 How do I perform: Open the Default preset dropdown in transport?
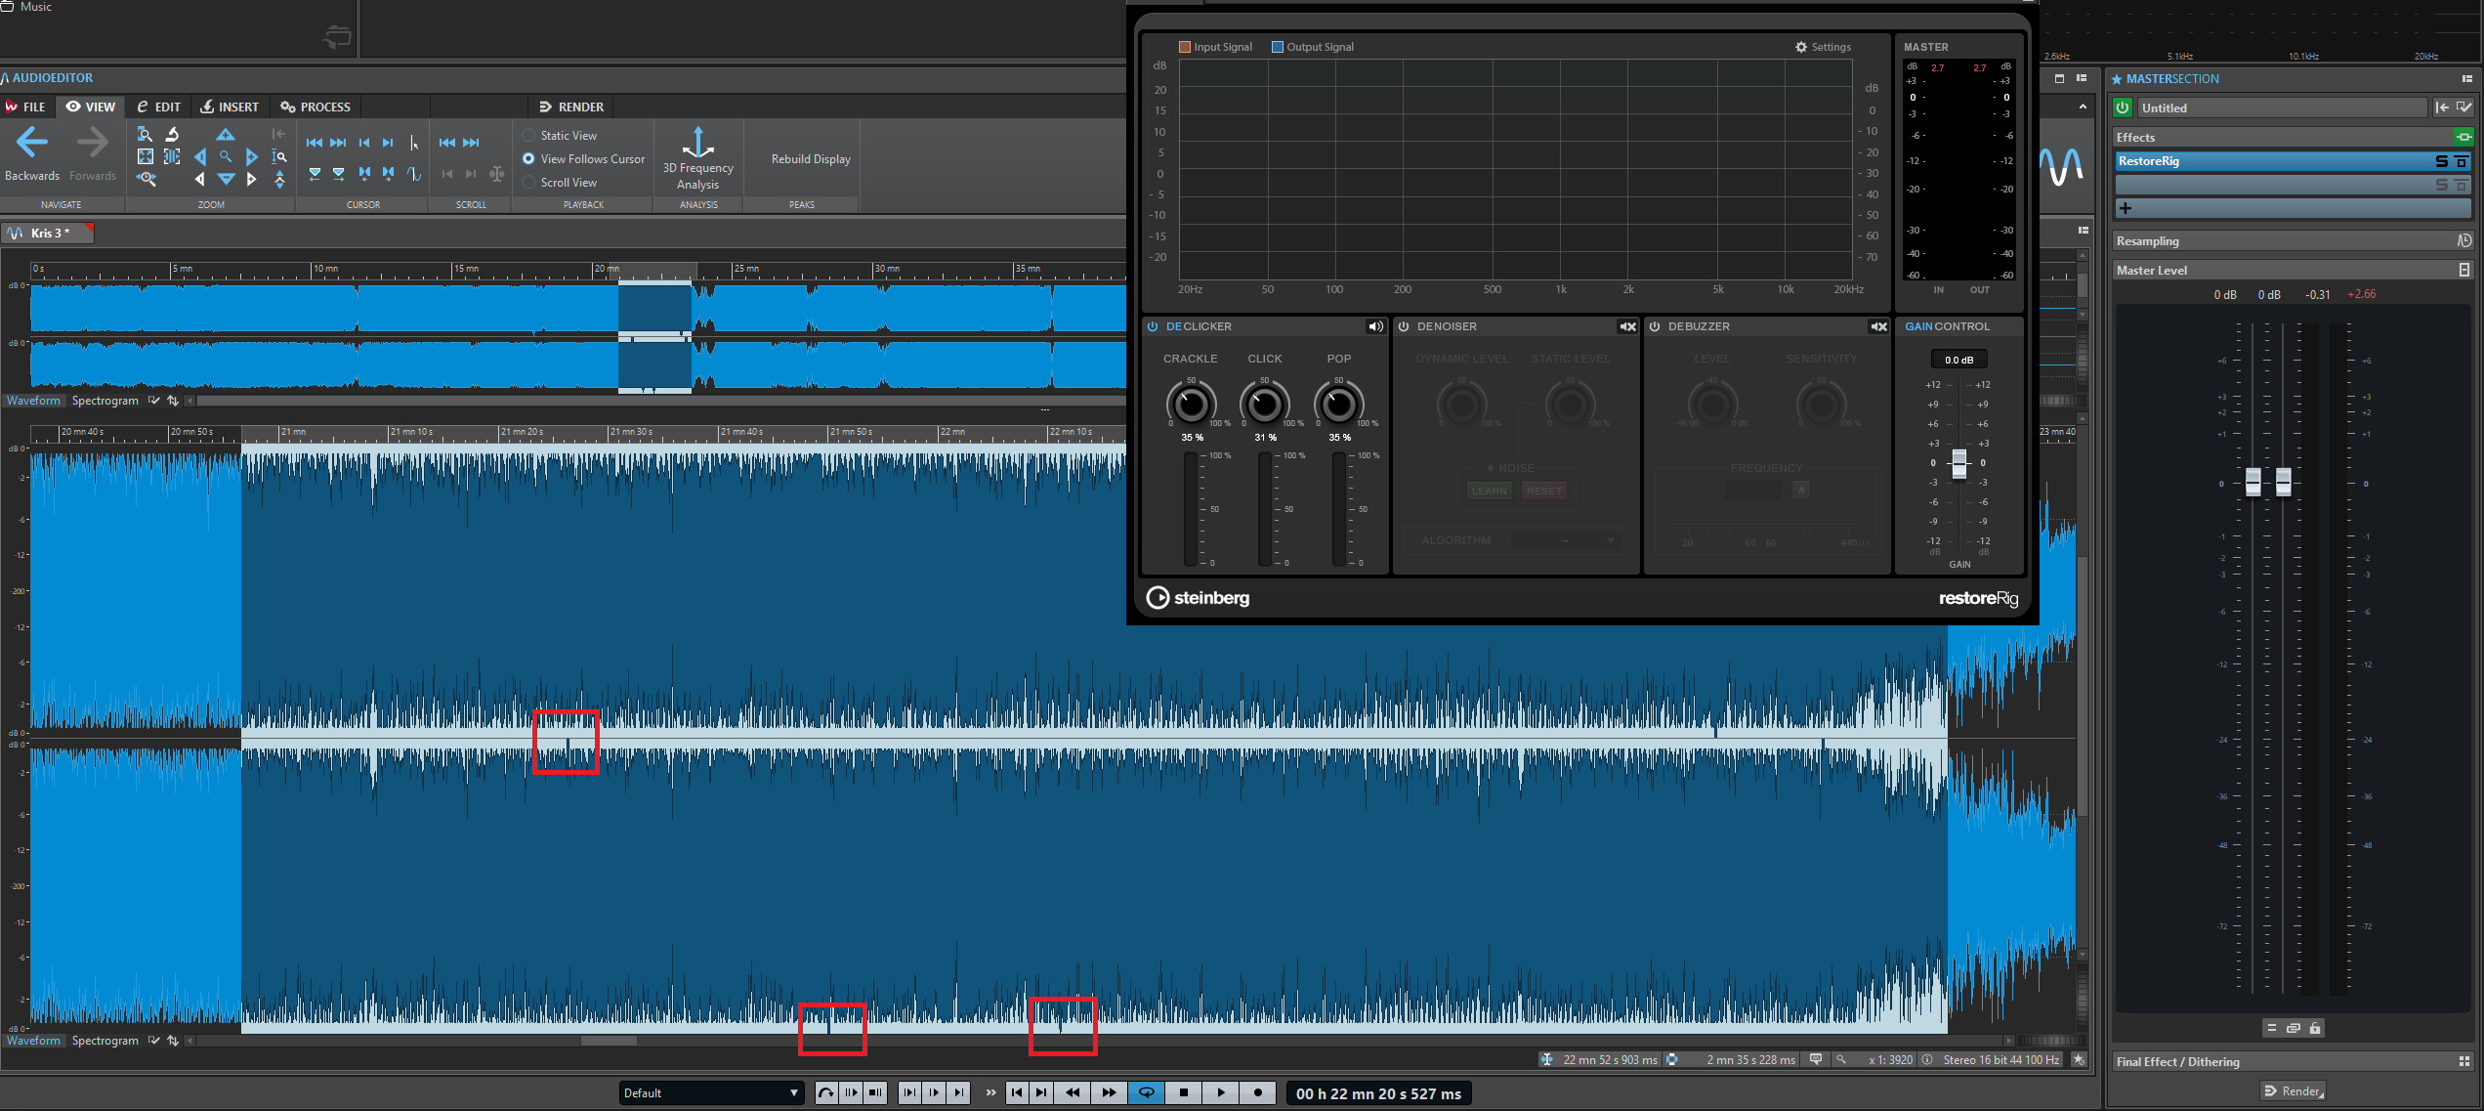711,1092
